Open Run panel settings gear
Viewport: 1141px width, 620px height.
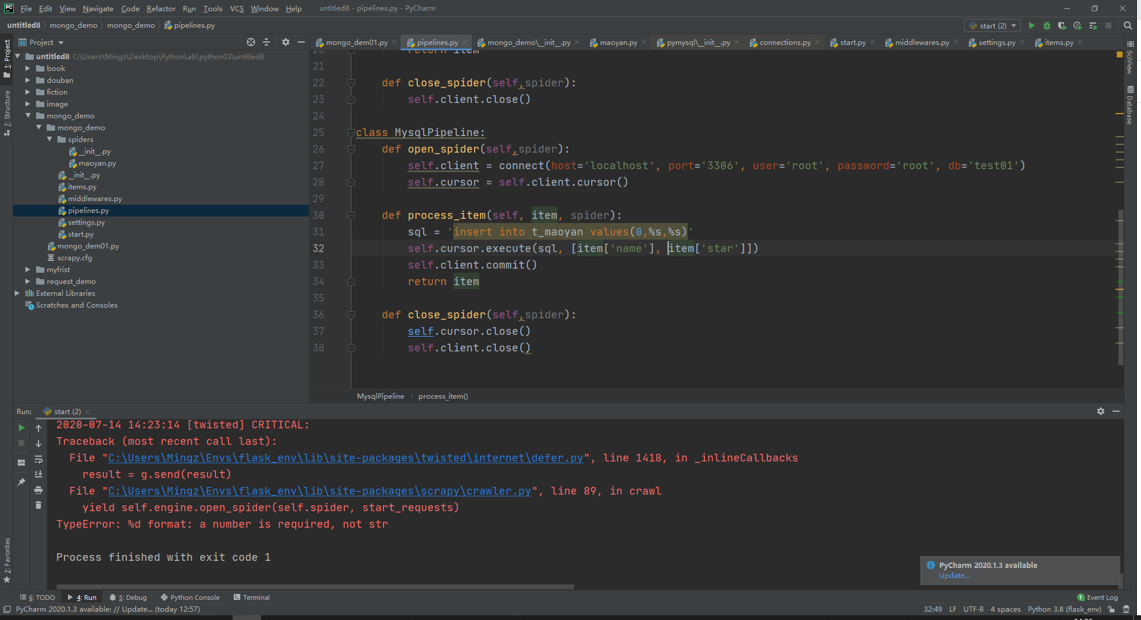(1101, 411)
